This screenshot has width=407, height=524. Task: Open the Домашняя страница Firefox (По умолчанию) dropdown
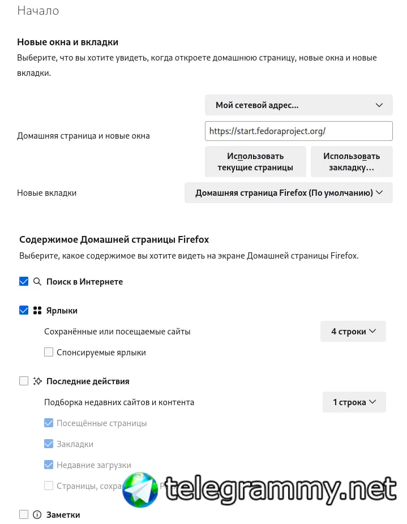[289, 192]
